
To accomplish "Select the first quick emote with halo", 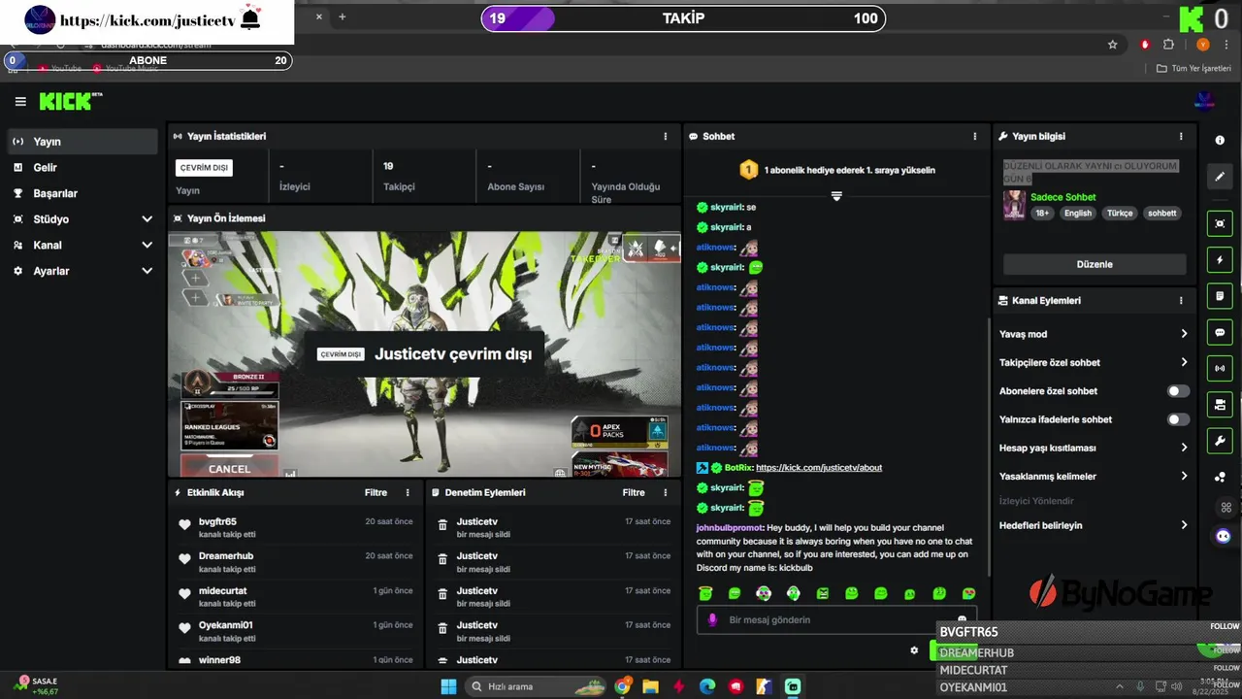I will click(705, 593).
